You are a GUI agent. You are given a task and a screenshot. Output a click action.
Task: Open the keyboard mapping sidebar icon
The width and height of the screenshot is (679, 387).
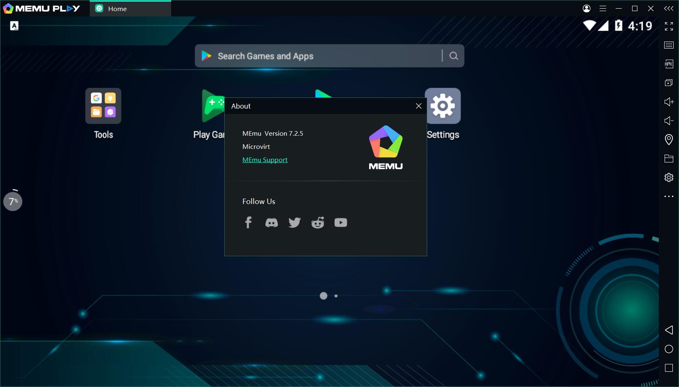[x=669, y=45]
